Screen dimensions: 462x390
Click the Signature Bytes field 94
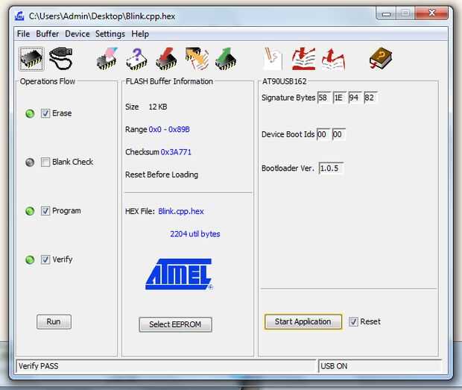click(355, 98)
